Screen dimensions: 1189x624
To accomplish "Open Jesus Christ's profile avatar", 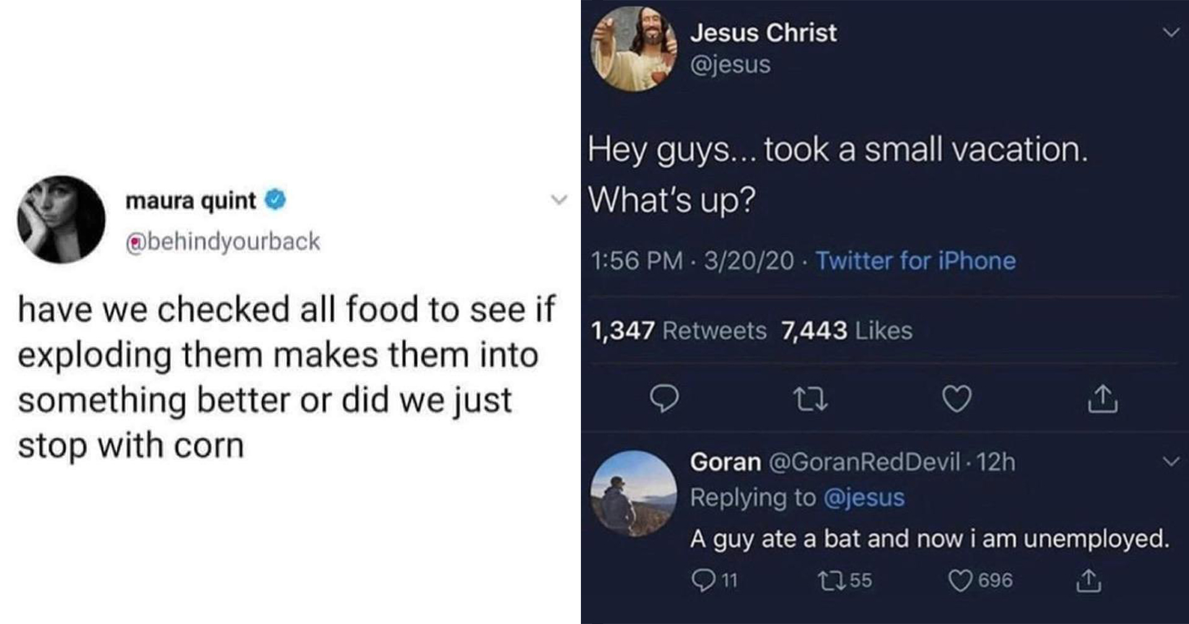I will point(634,49).
